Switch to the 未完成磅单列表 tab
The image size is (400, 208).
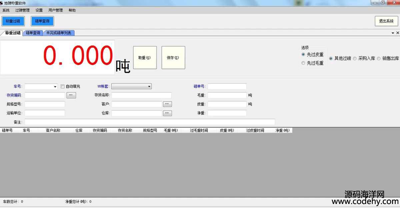tap(59, 33)
